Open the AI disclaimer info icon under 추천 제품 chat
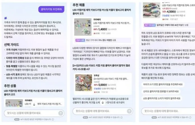This screenshot has width=195, height=125. point(121,117)
